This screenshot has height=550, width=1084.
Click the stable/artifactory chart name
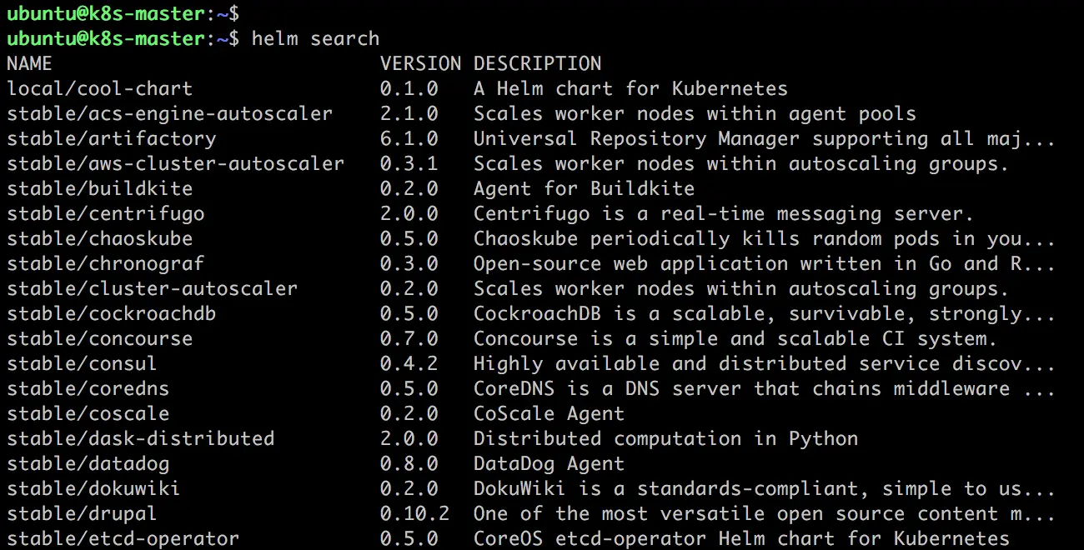tap(112, 138)
